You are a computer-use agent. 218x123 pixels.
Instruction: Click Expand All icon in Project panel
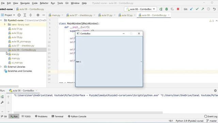25,15
